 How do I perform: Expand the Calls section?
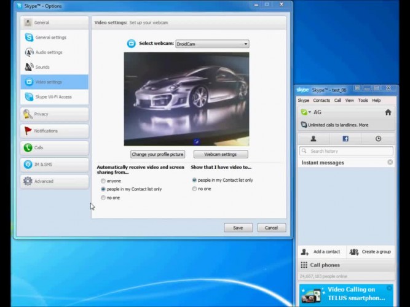click(54, 147)
